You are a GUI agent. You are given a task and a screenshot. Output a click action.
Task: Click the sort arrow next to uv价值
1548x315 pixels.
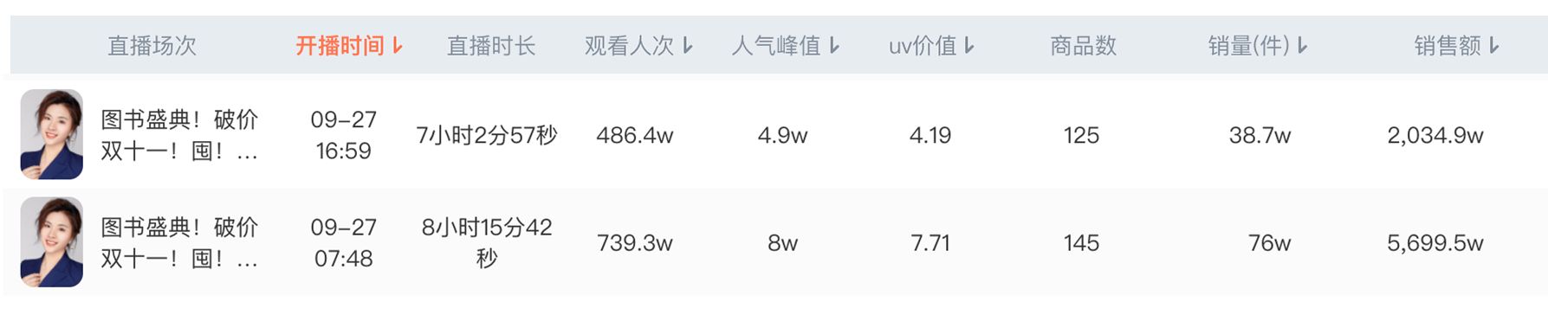(x=969, y=46)
